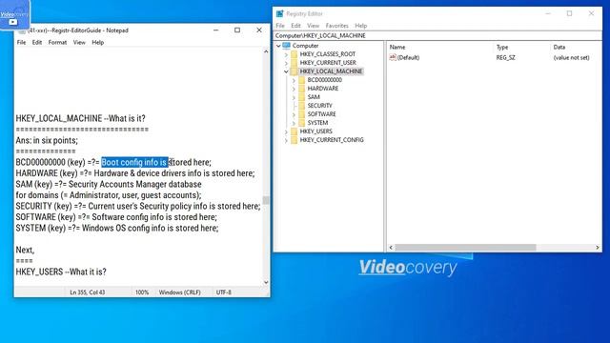Open Registry Editor View menu

[x=314, y=26]
